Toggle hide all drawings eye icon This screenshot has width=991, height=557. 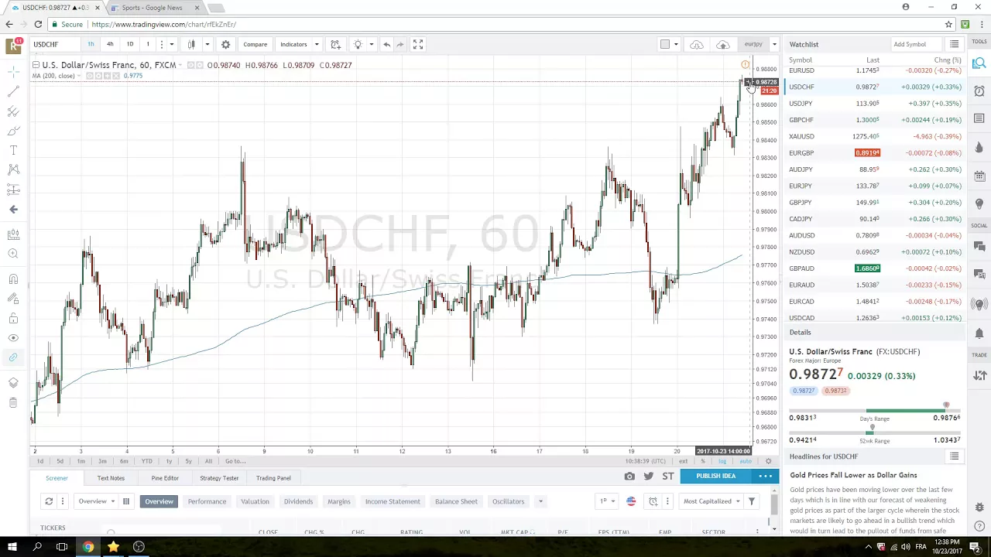click(x=13, y=338)
